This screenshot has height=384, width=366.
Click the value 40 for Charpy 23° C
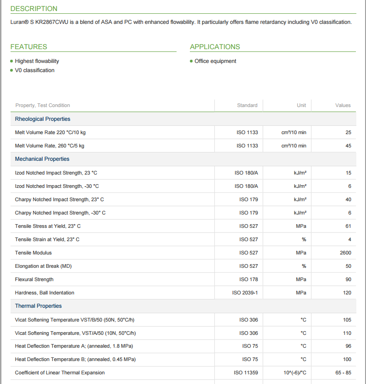[x=348, y=200]
